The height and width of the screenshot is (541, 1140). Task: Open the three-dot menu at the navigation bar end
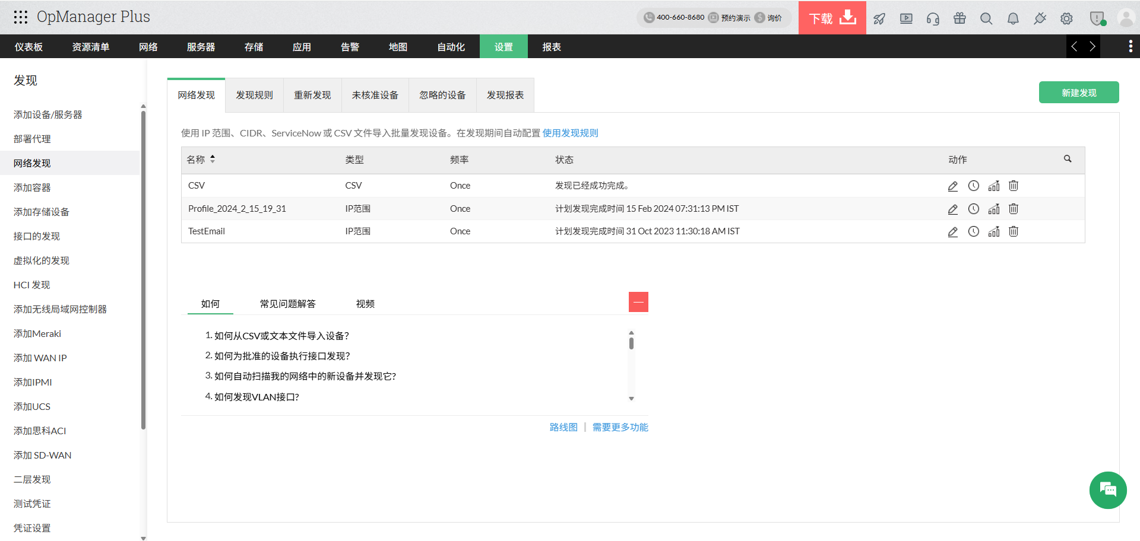[x=1130, y=46]
